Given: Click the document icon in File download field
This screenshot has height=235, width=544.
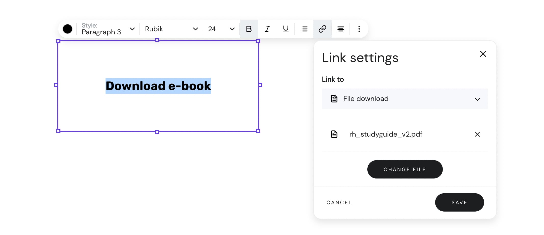Looking at the screenshot, I should tap(334, 99).
